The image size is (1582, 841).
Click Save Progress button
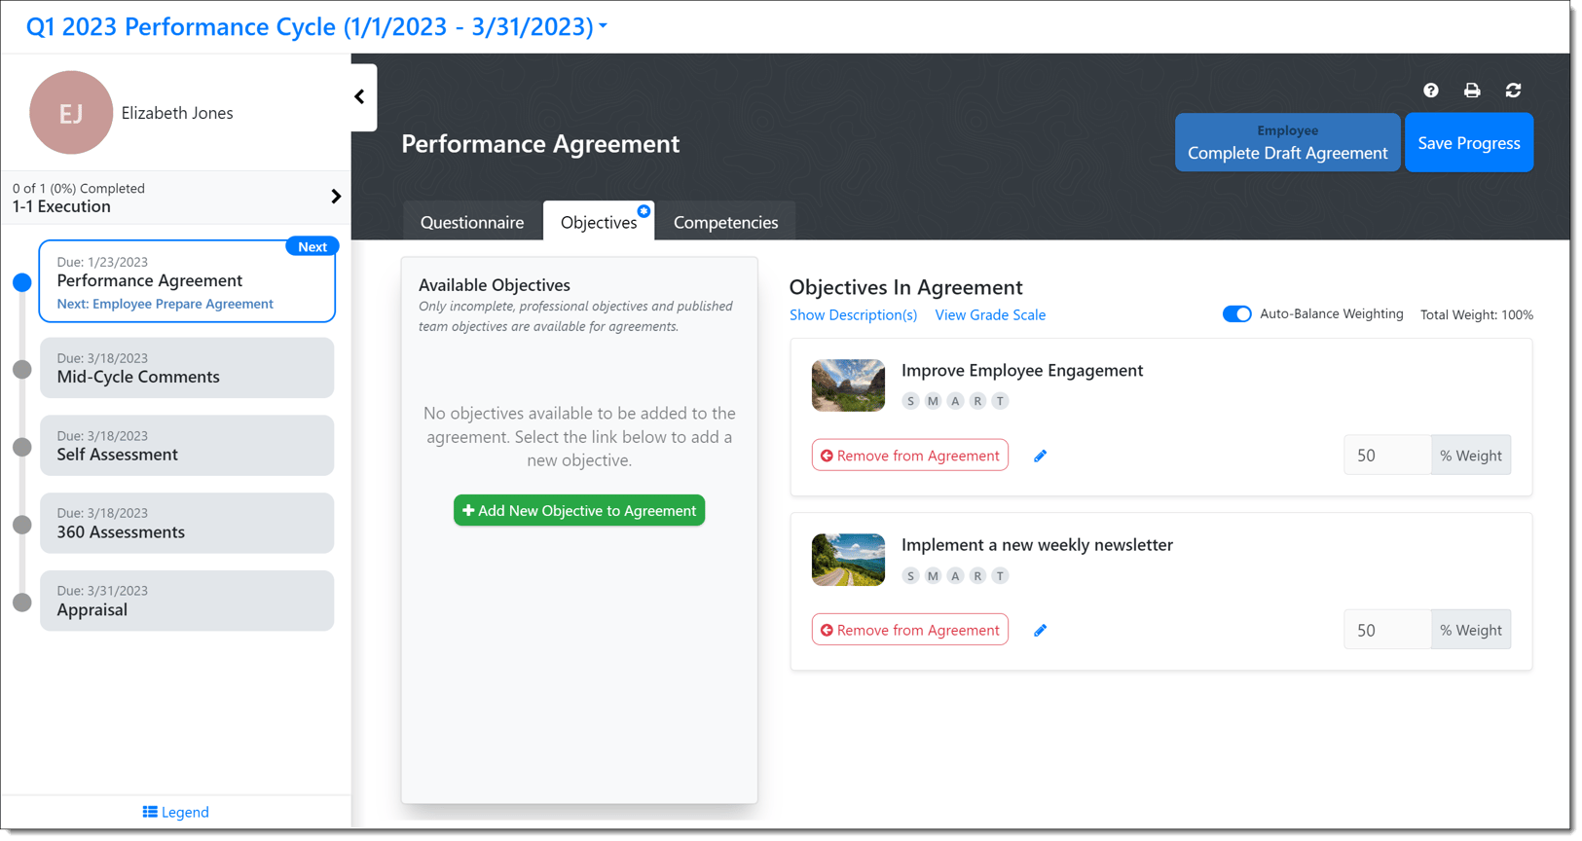[x=1468, y=143]
